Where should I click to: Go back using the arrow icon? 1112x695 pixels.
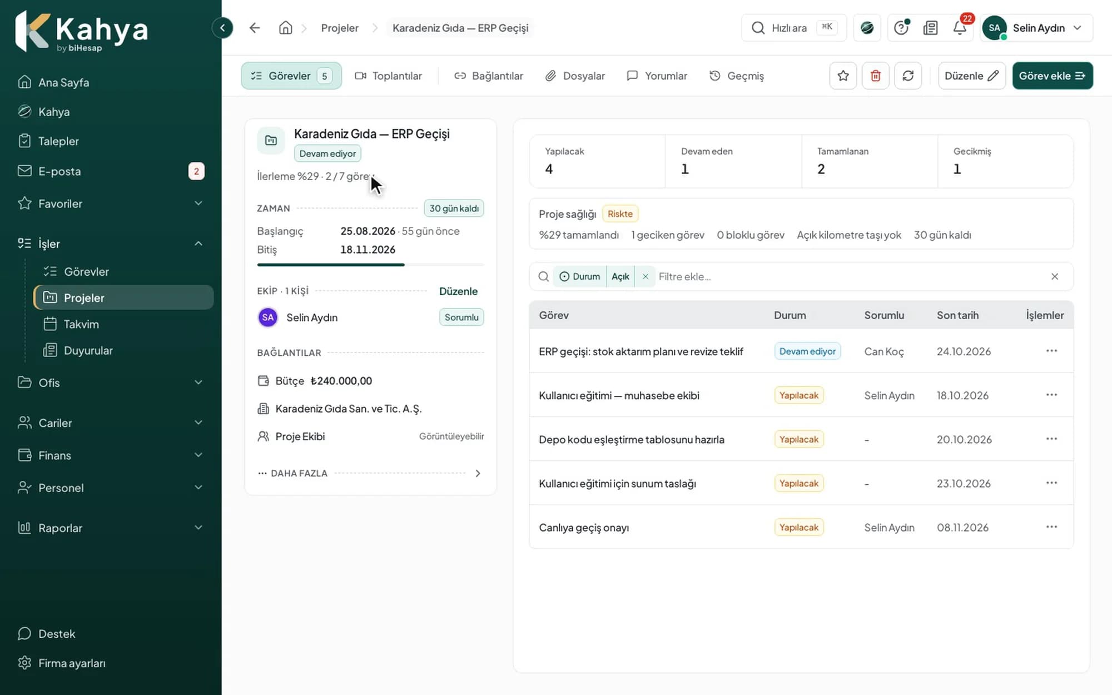pos(255,28)
